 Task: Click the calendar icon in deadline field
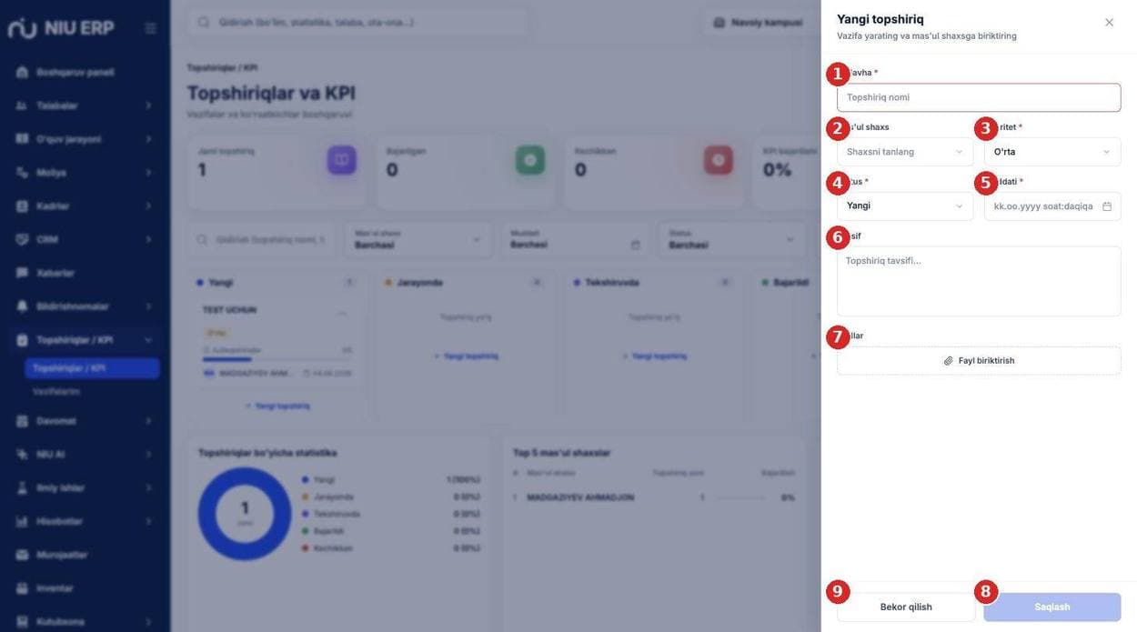pos(1106,206)
